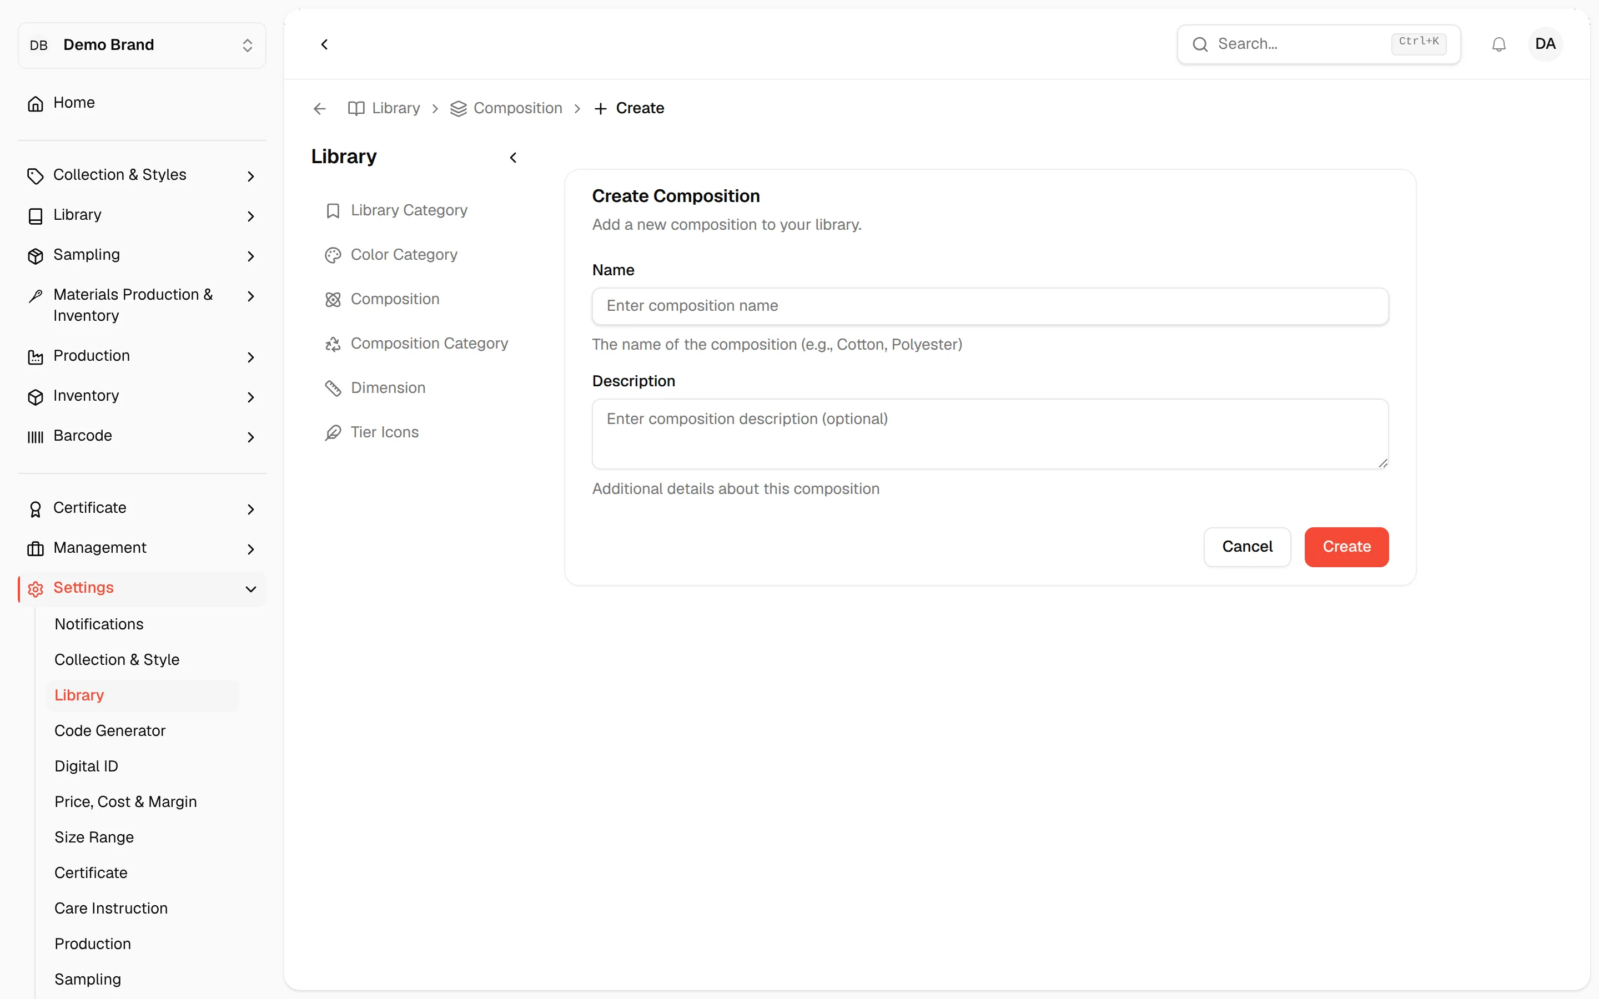Open the Demo Brand switcher dropdown
Viewport: 1599px width, 999px height.
(x=142, y=45)
